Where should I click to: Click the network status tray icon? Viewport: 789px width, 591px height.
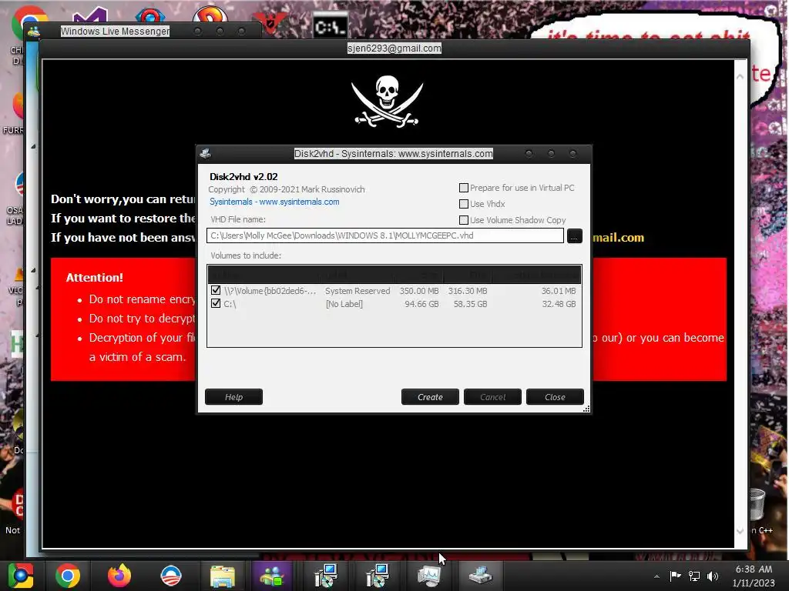694,576
